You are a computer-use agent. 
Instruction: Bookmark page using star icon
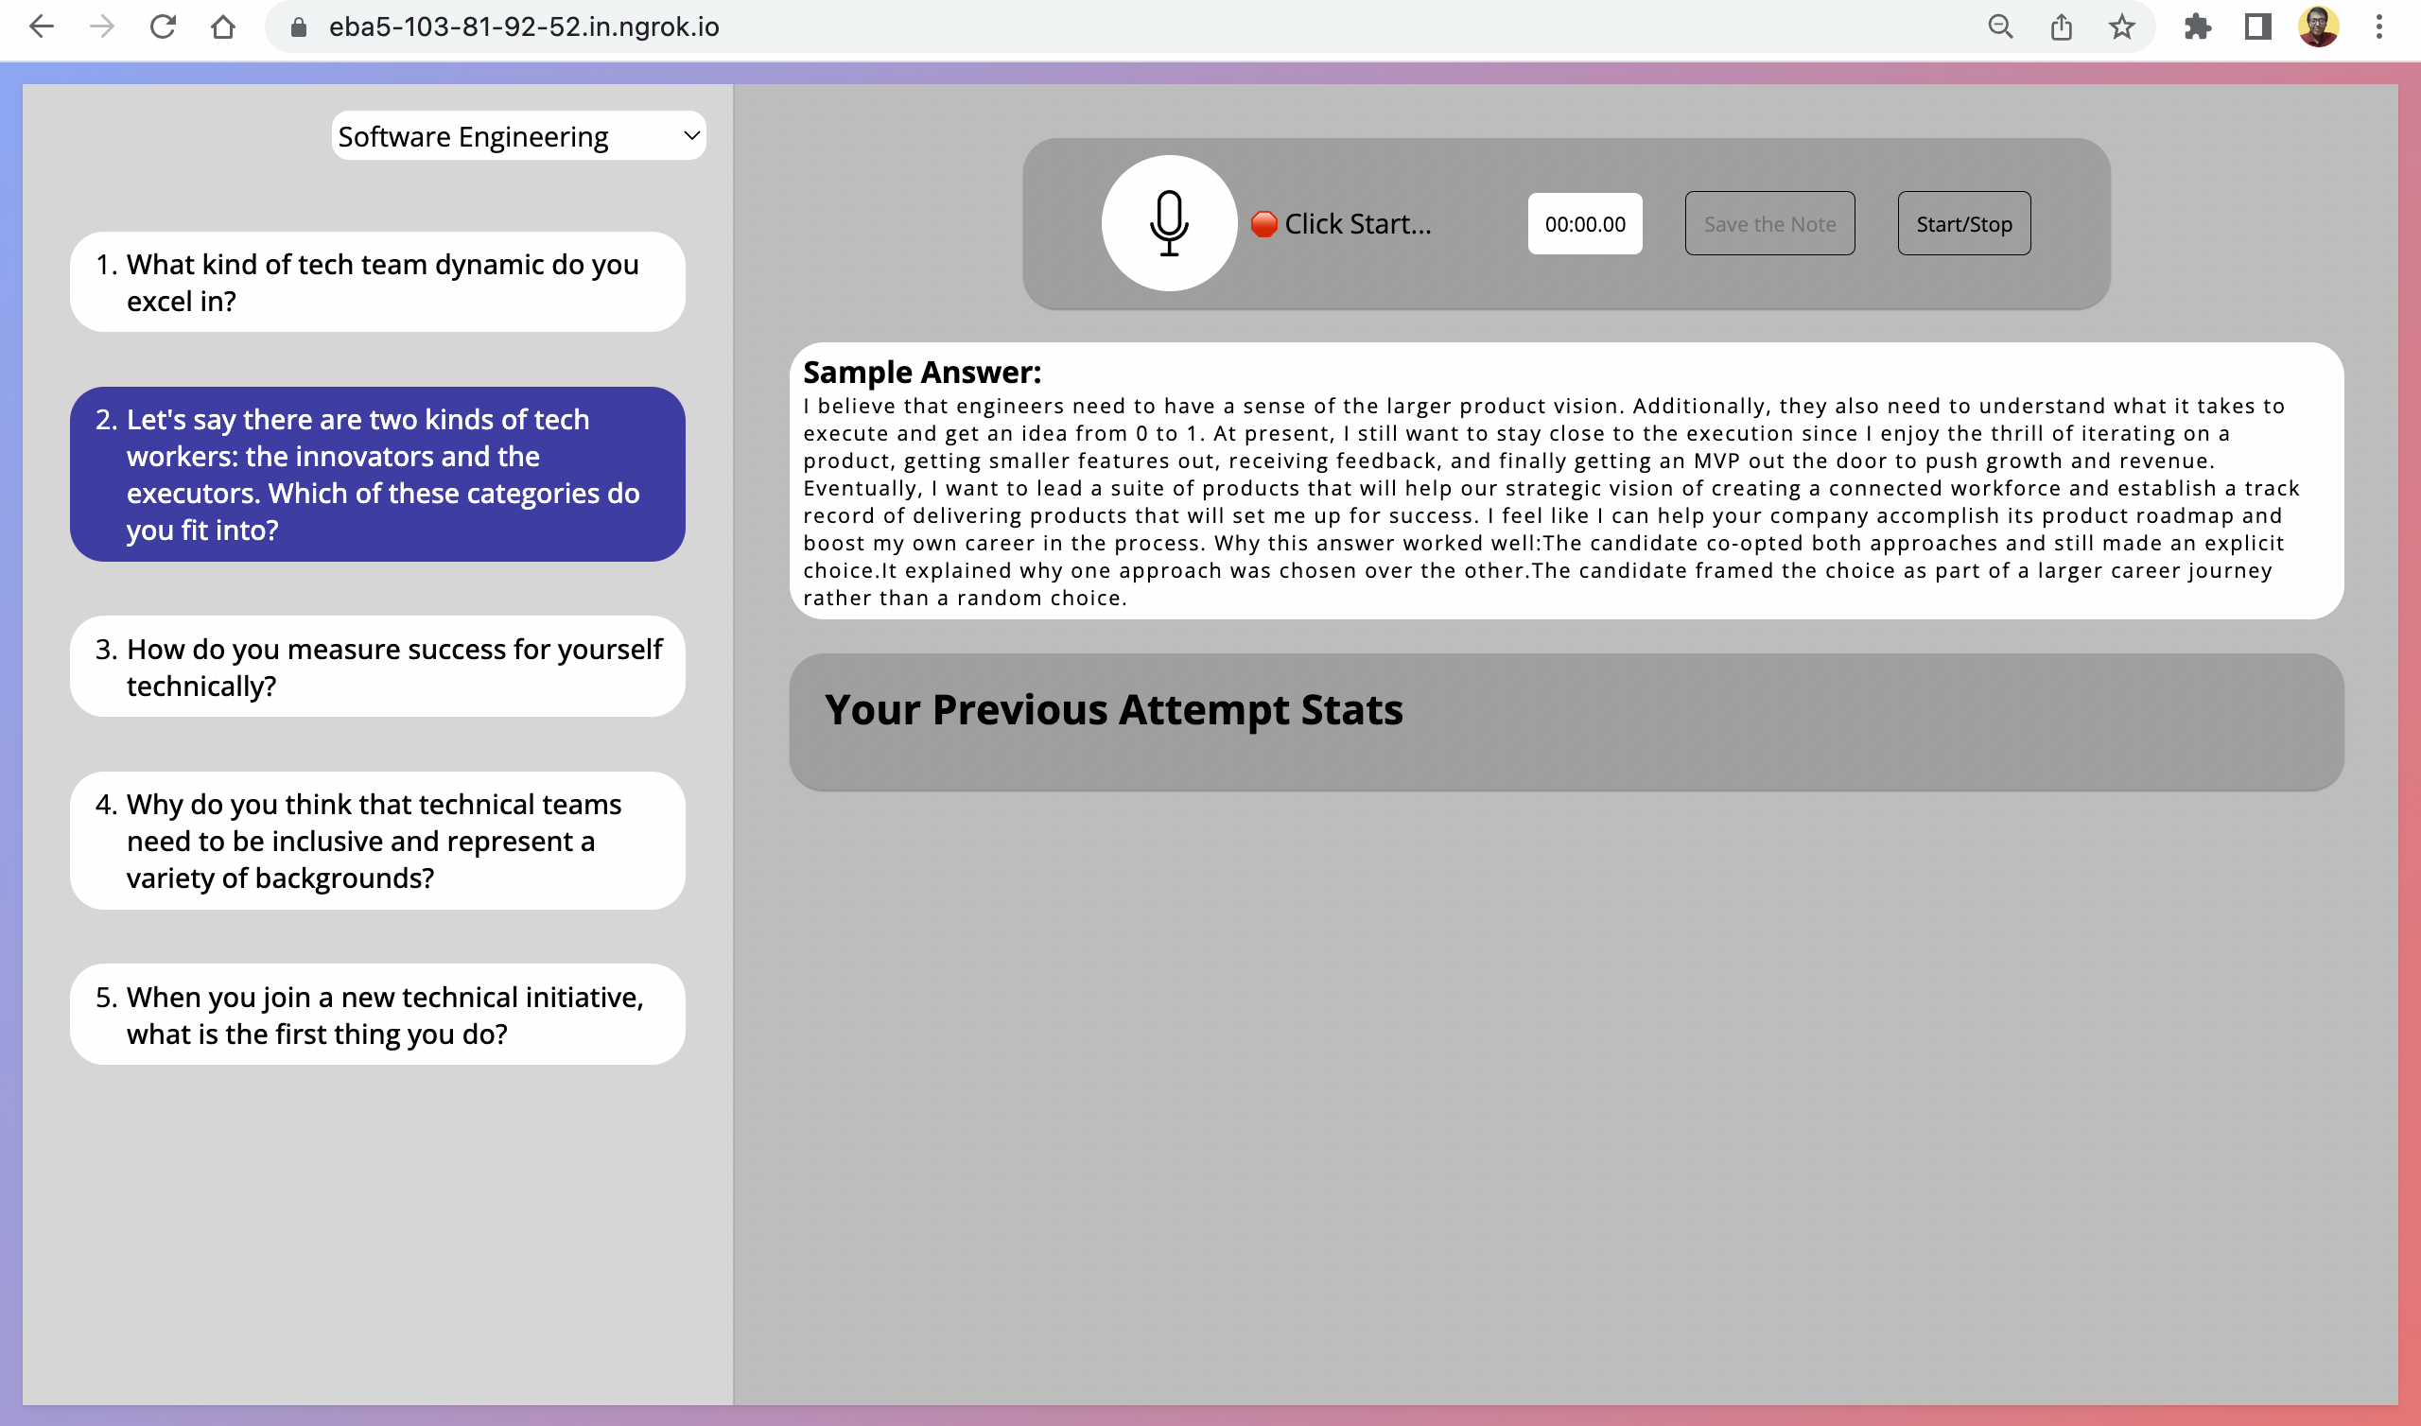click(2121, 26)
